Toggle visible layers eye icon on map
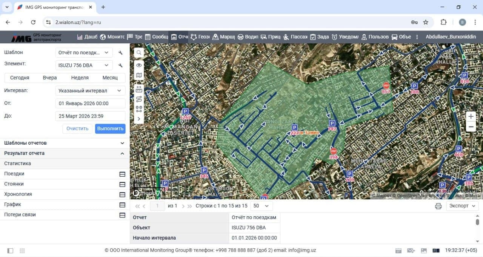This screenshot has width=483, height=257. point(139,65)
